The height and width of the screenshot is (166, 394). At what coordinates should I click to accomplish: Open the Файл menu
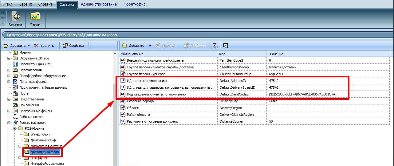[8, 4]
